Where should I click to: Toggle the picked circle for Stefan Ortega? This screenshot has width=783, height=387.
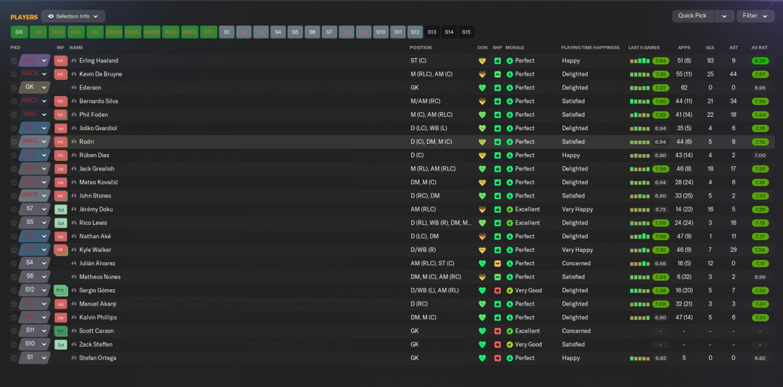pos(13,358)
